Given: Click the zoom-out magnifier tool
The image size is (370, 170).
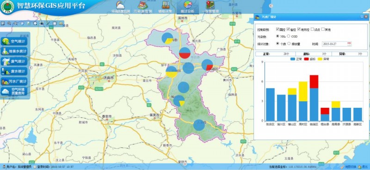Looking at the screenshot, I should pos(16,23).
